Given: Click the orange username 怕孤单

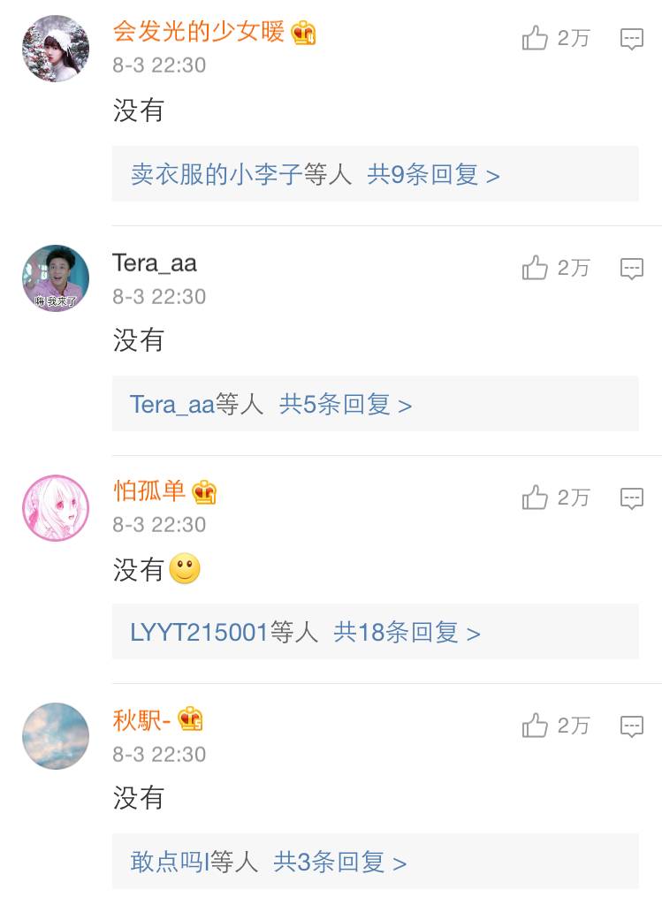Looking at the screenshot, I should click(x=149, y=491).
